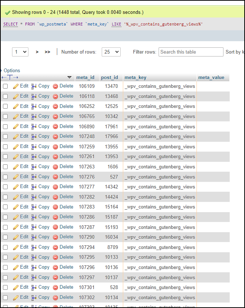Click red Delete icon for meta_id 107282
This screenshot has width=245, height=308.
tap(55, 197)
